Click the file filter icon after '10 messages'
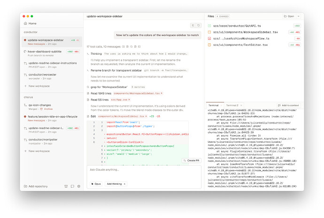 click(x=127, y=47)
